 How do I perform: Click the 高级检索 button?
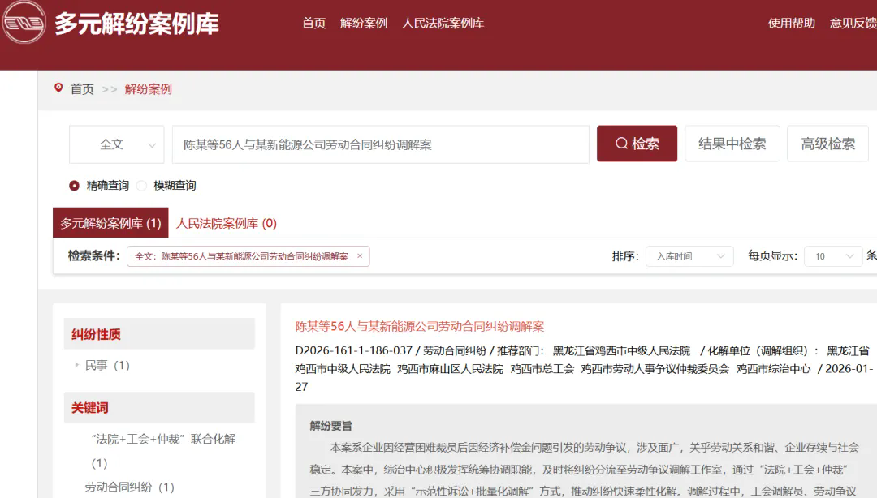click(827, 144)
